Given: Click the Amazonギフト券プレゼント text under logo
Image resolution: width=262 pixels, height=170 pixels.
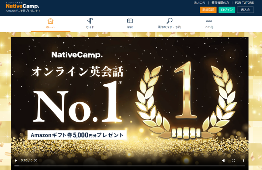Looking at the screenshot, I should tap(23, 11).
